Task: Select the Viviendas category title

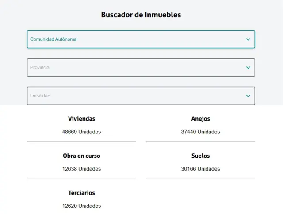Action: coord(81,119)
